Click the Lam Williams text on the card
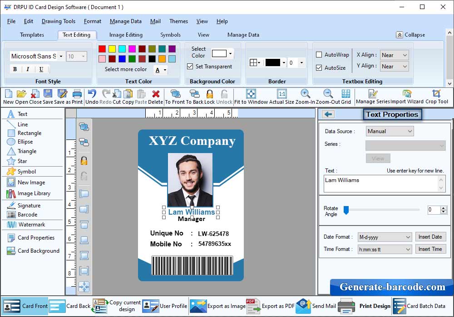 [192, 212]
